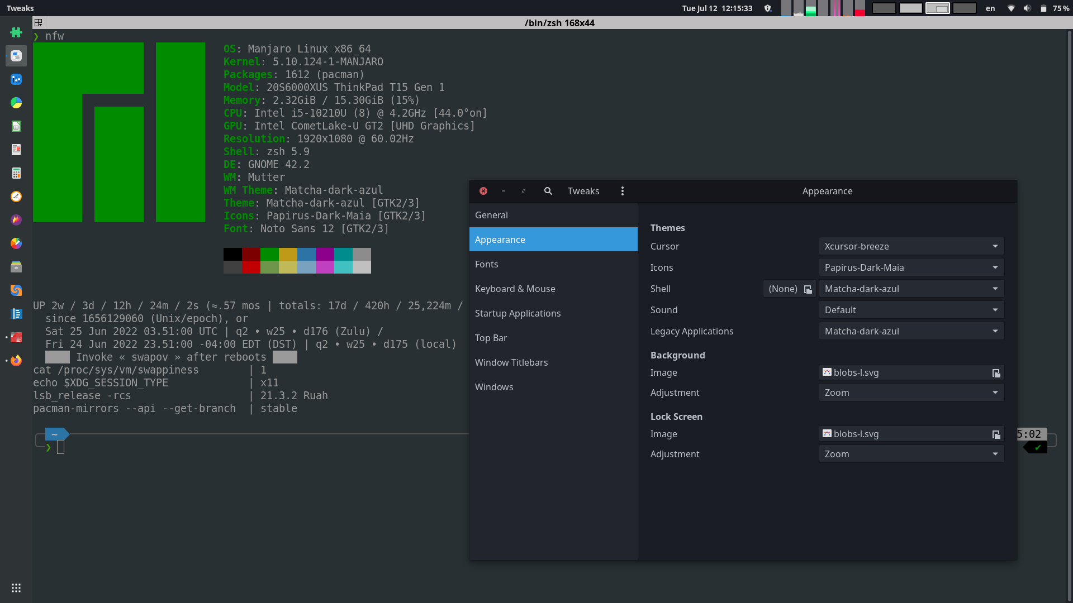The image size is (1073, 603).
Task: Open the Background image file chooser icon
Action: click(997, 372)
